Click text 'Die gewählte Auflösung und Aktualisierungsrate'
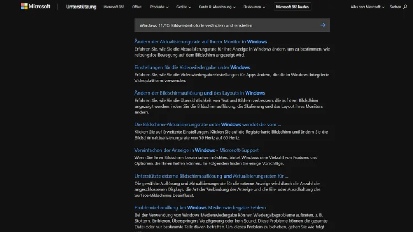The image size is (413, 232). pyautogui.click(x=227, y=189)
